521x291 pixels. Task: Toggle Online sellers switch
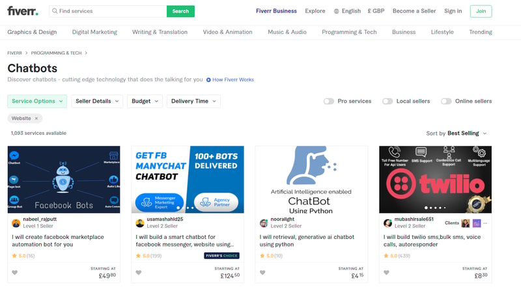point(446,102)
